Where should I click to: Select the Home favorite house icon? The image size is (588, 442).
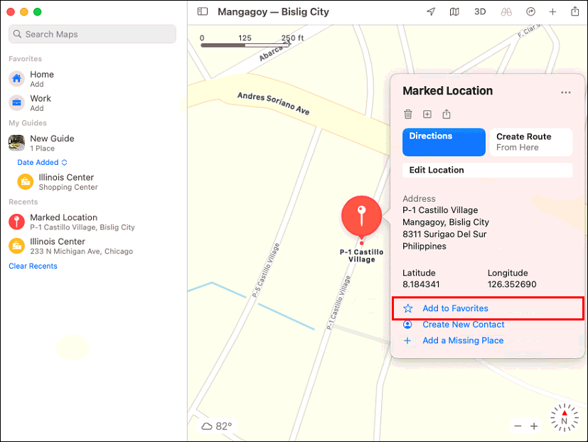(16, 78)
